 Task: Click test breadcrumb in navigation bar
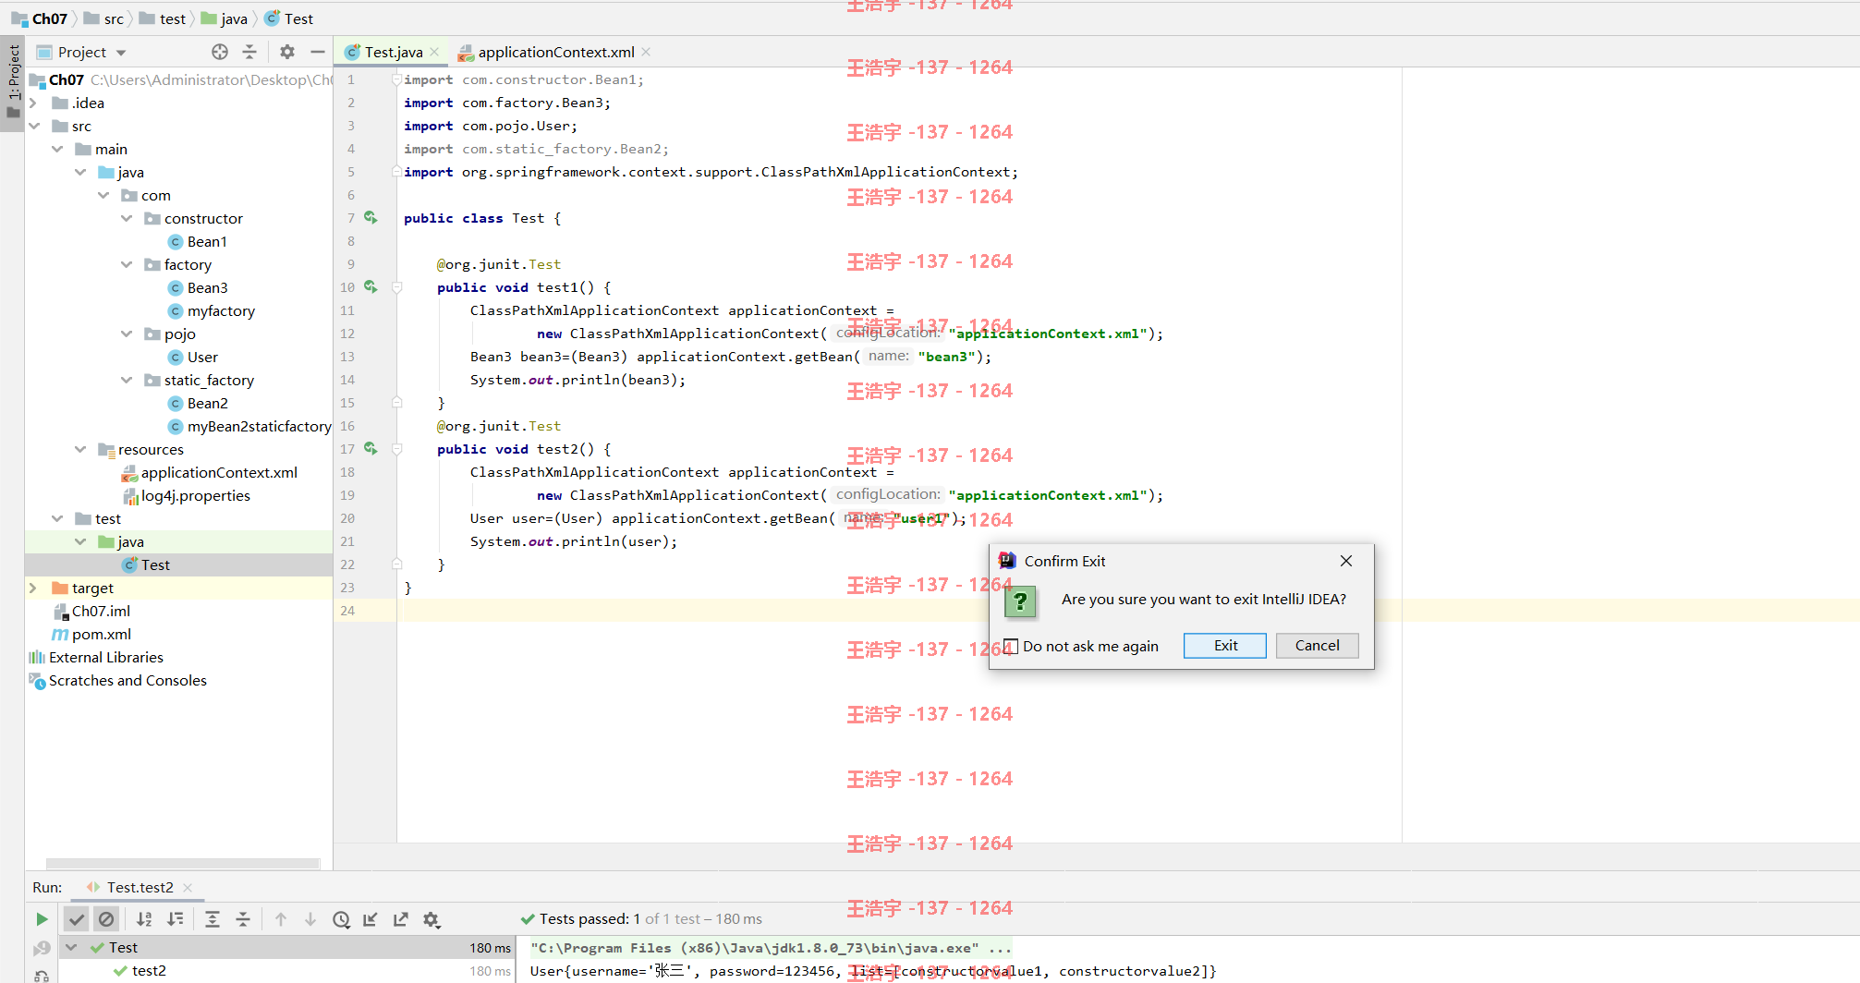coord(163,18)
